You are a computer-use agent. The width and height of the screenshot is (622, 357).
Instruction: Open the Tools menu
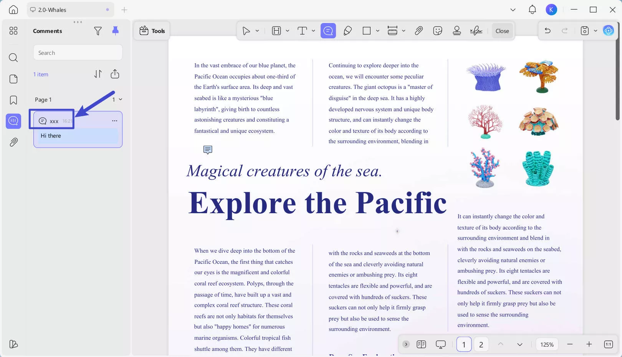(152, 31)
